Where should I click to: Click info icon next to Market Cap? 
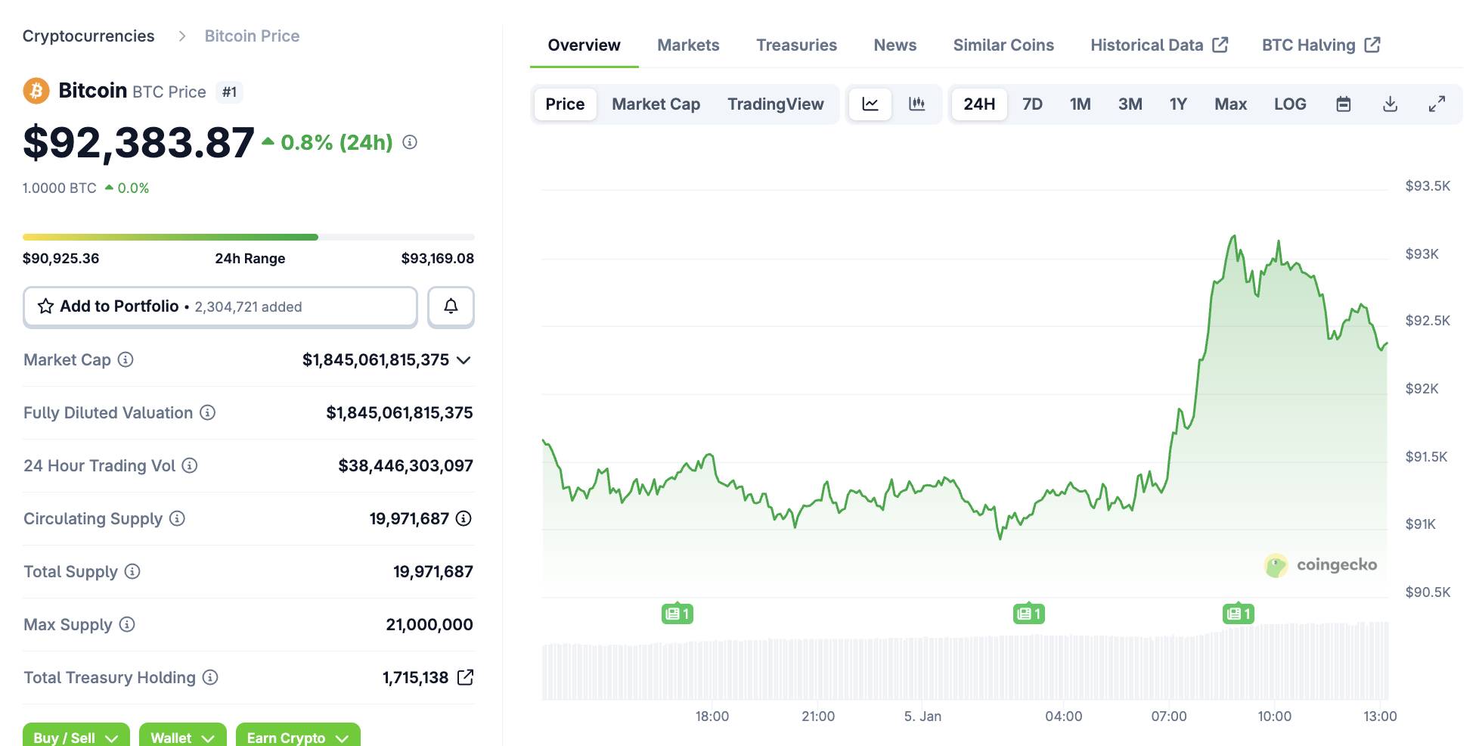(x=126, y=360)
